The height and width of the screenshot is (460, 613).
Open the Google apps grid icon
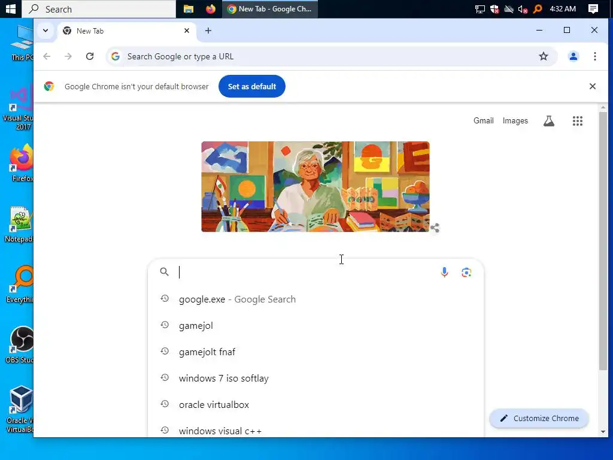pyautogui.click(x=578, y=121)
